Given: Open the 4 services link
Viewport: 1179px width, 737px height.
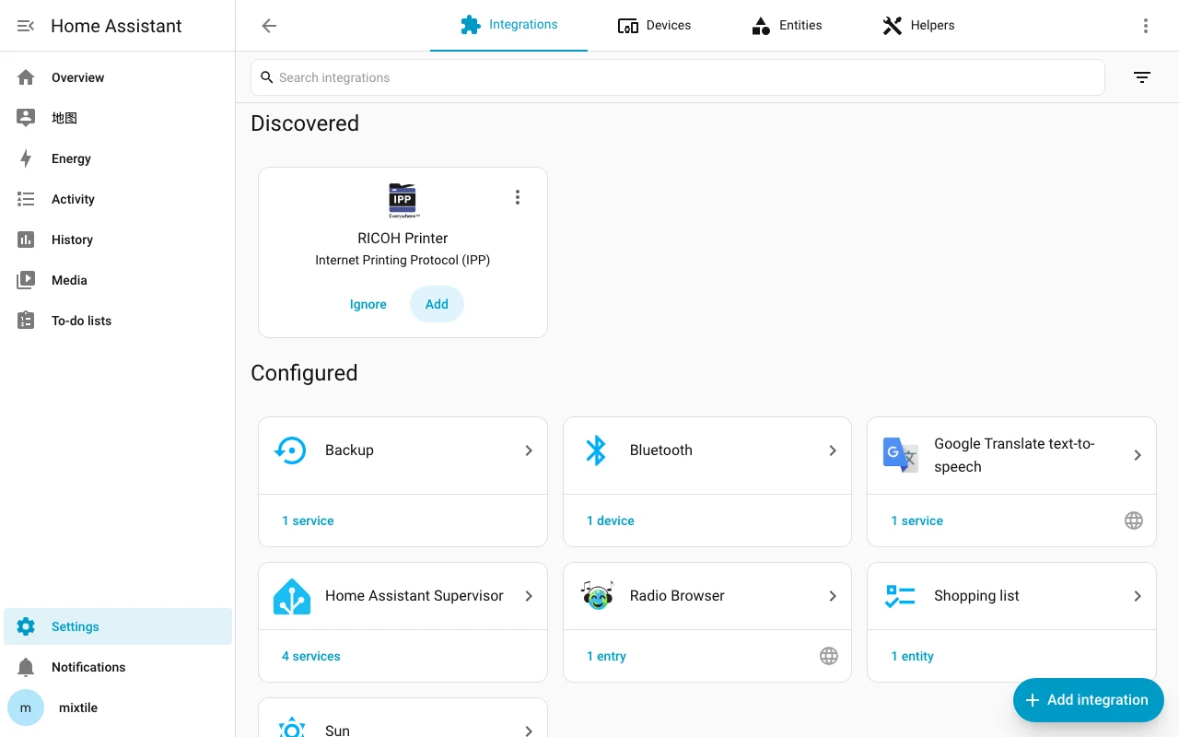Looking at the screenshot, I should tap(311, 656).
